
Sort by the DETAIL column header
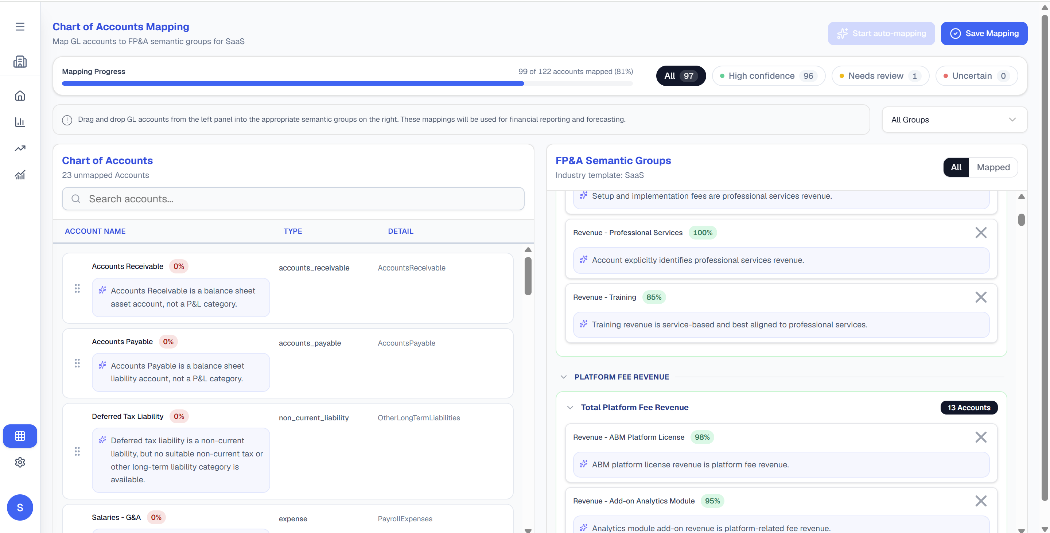point(400,231)
